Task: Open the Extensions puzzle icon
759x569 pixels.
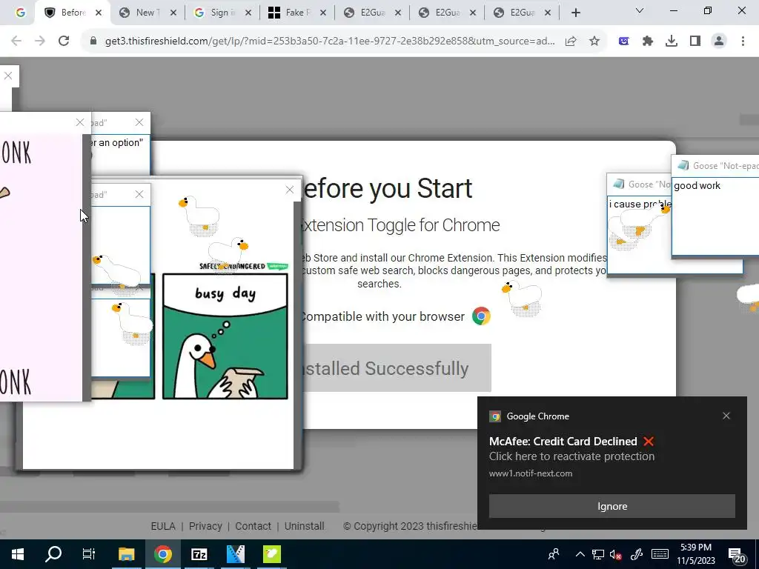Action: [x=648, y=41]
